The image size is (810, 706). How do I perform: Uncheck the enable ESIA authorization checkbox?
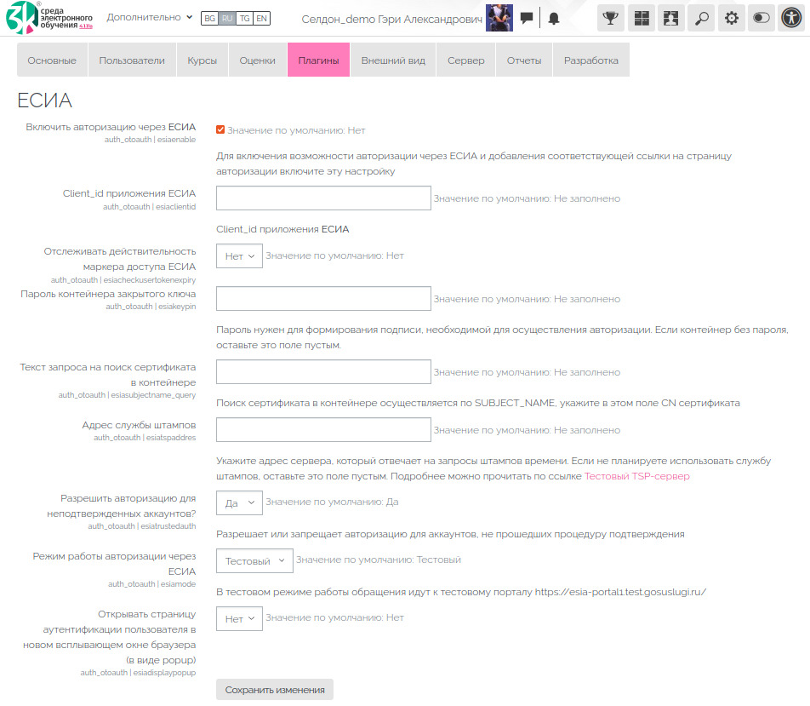pyautogui.click(x=220, y=130)
